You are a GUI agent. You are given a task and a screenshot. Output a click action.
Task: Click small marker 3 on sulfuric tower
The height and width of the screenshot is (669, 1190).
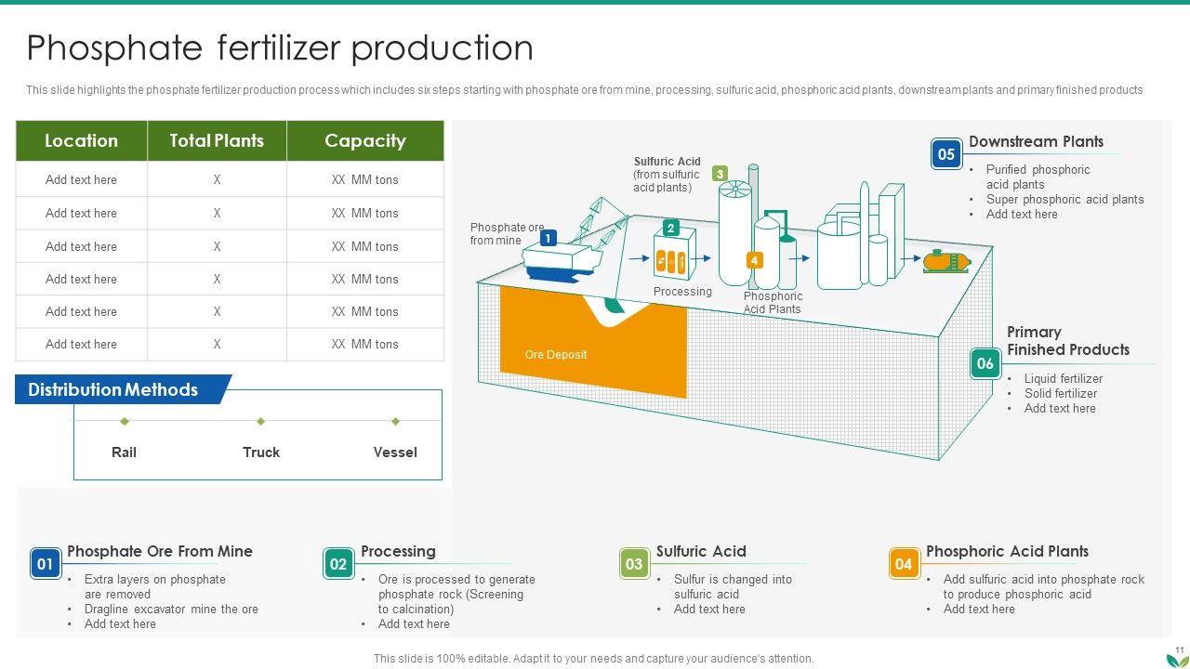tap(720, 174)
